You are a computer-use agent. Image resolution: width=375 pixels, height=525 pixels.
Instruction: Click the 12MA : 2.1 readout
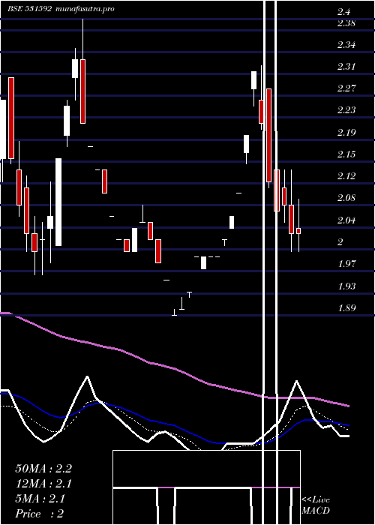point(43,484)
